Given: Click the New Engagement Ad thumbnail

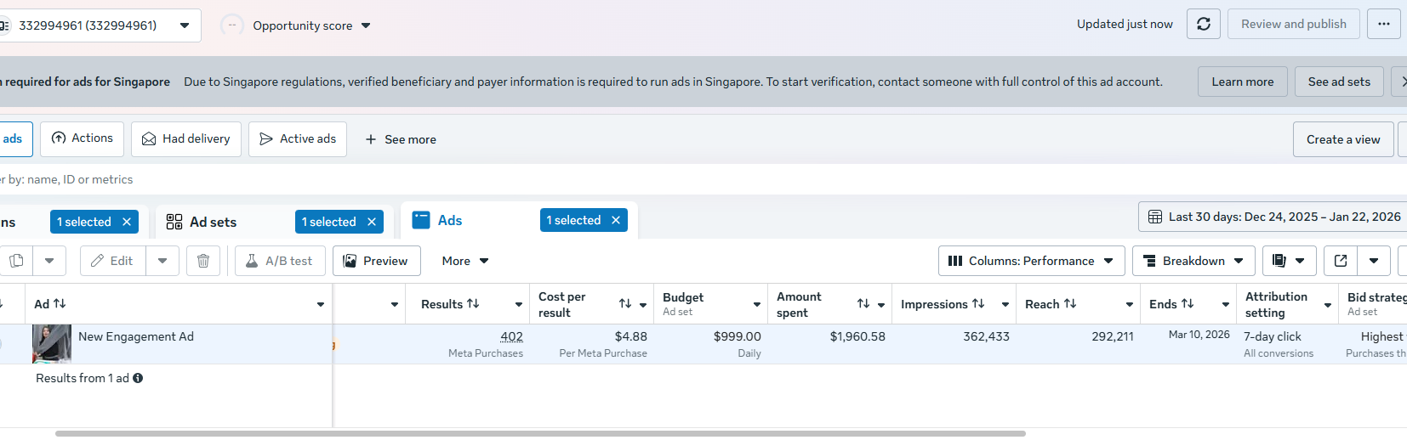Looking at the screenshot, I should pyautogui.click(x=52, y=344).
